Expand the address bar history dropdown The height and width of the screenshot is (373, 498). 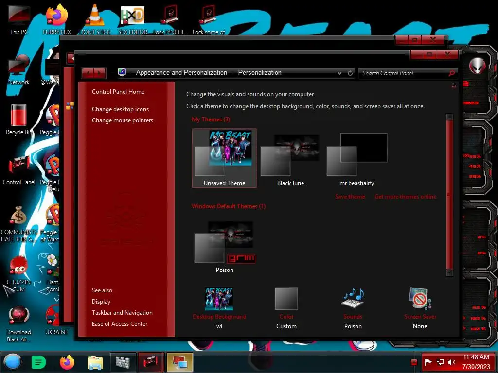pos(339,73)
